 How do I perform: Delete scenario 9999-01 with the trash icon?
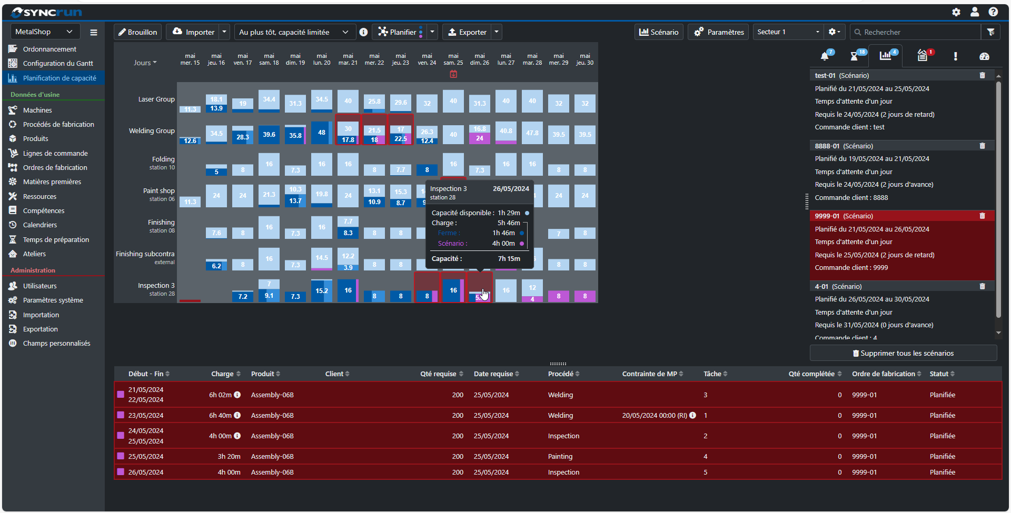[x=982, y=216]
